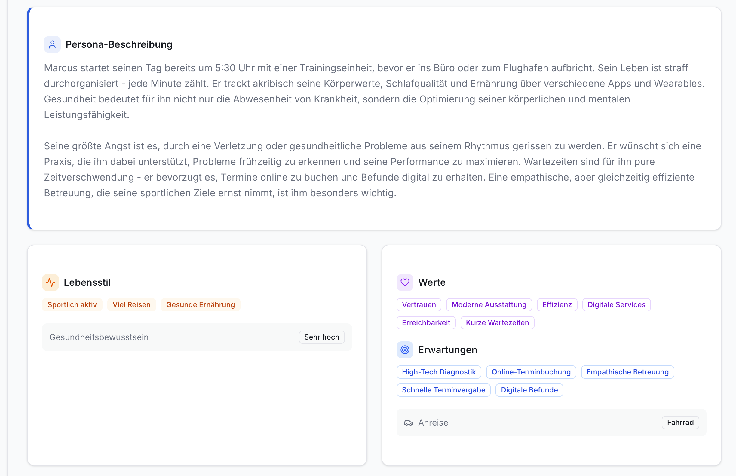This screenshot has height=476, width=736.
Task: Select the 'Gesunde Ernährung' tag
Action: (x=201, y=304)
